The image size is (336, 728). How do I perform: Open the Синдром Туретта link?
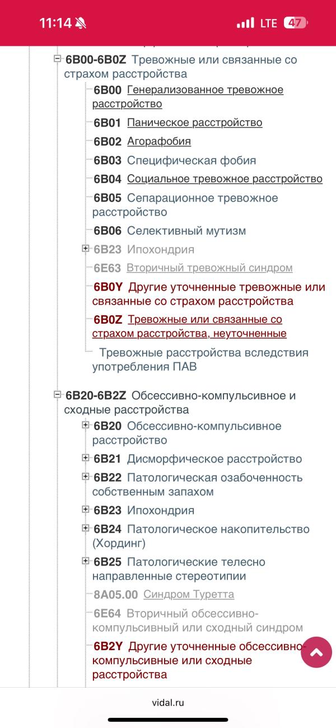pyautogui.click(x=189, y=594)
